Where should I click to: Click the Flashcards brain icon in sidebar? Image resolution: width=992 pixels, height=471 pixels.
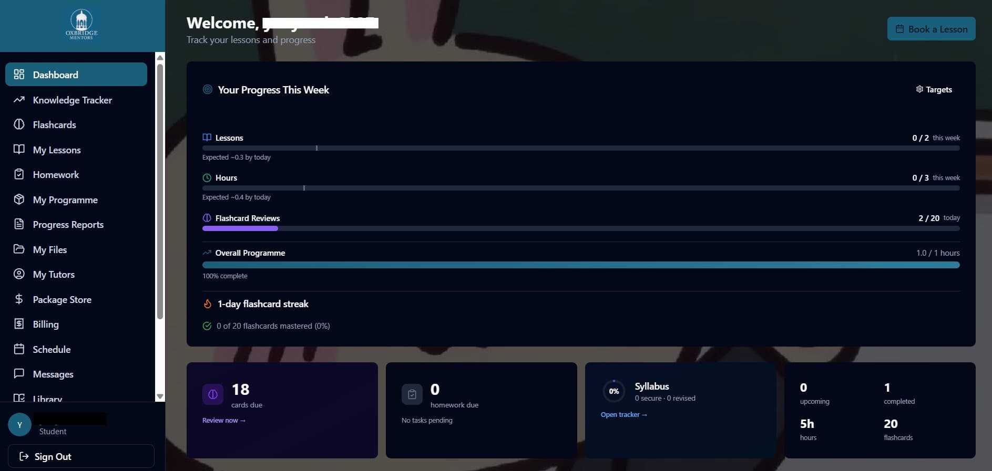(x=19, y=124)
